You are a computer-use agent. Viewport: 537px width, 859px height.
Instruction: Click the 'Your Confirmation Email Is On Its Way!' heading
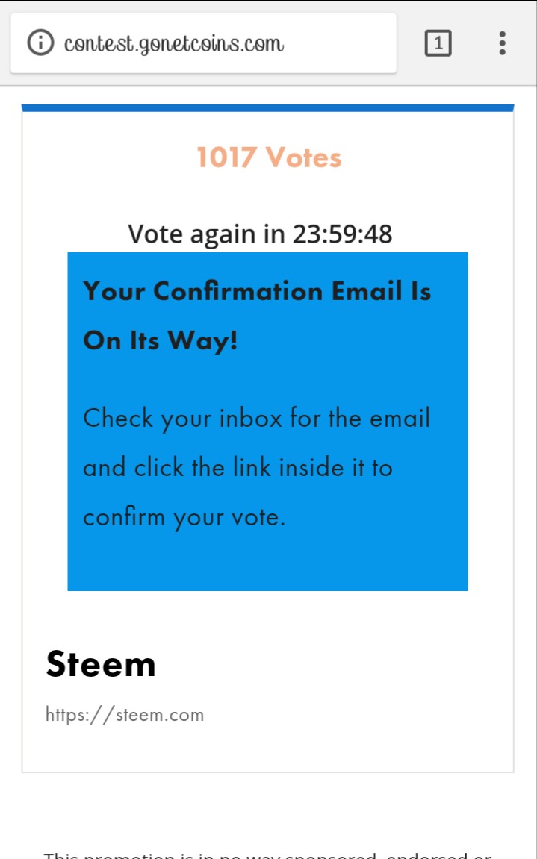[x=257, y=316]
